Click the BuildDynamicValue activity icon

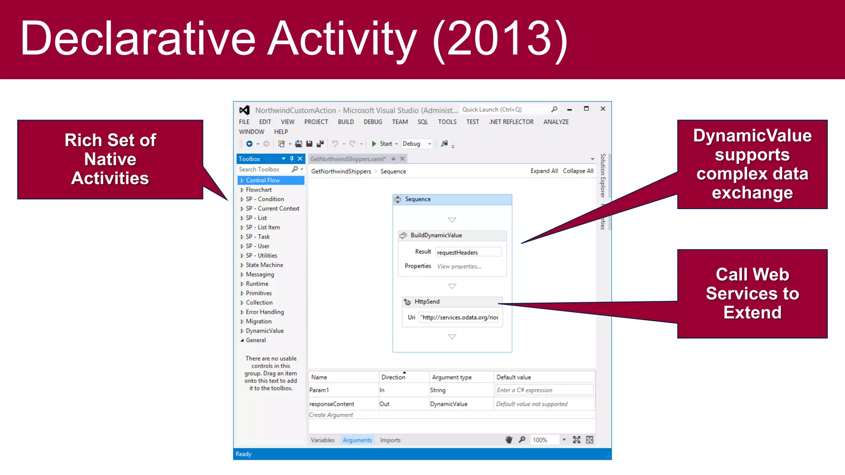point(404,235)
